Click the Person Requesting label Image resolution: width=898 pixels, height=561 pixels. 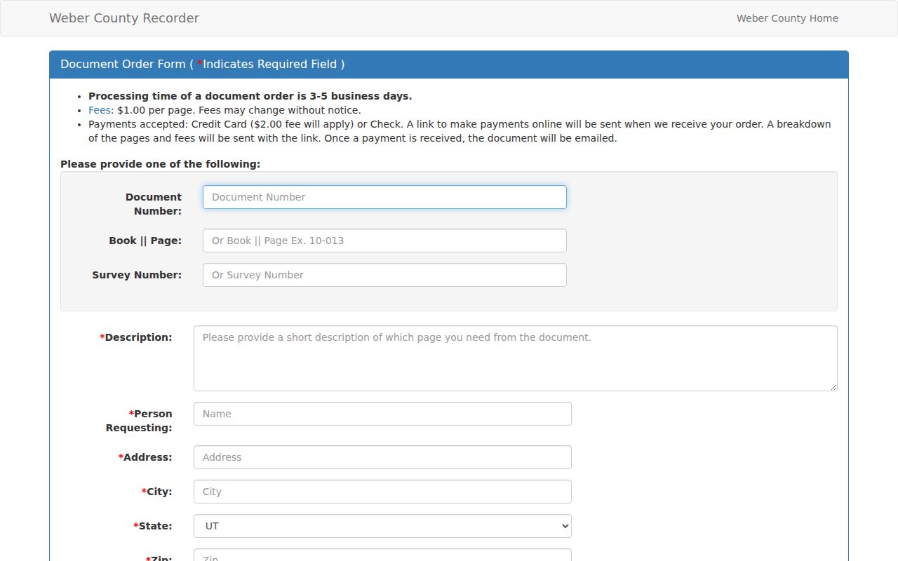coord(139,421)
